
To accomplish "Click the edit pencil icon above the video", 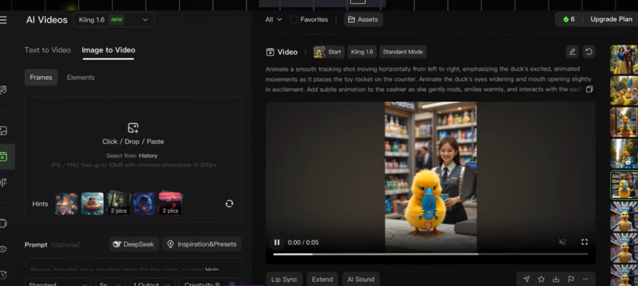I will point(572,52).
